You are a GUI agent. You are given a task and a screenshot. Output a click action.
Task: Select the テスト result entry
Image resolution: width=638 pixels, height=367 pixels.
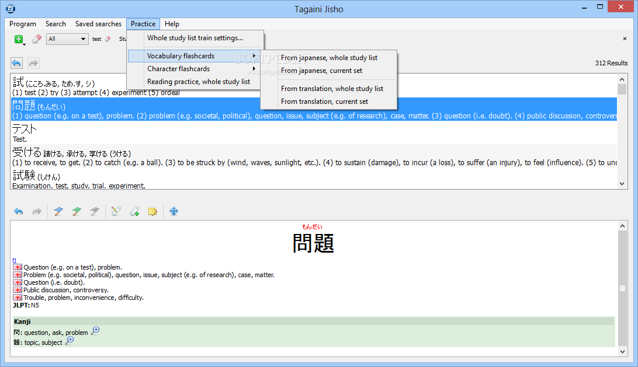(314, 132)
